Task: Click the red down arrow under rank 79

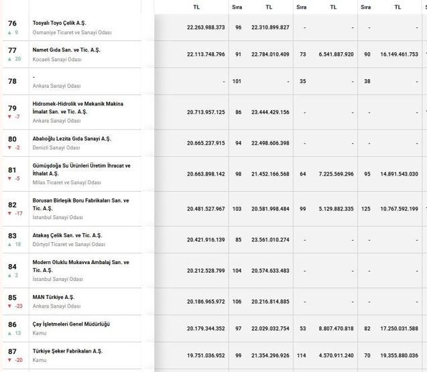Action: [9, 117]
